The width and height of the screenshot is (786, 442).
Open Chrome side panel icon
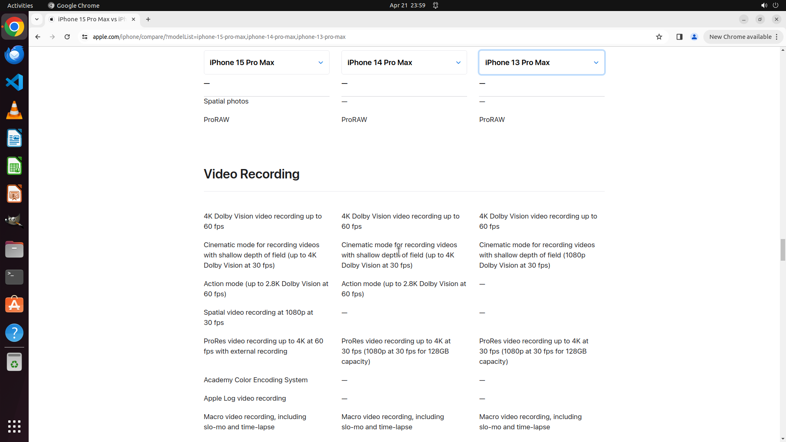click(x=680, y=37)
